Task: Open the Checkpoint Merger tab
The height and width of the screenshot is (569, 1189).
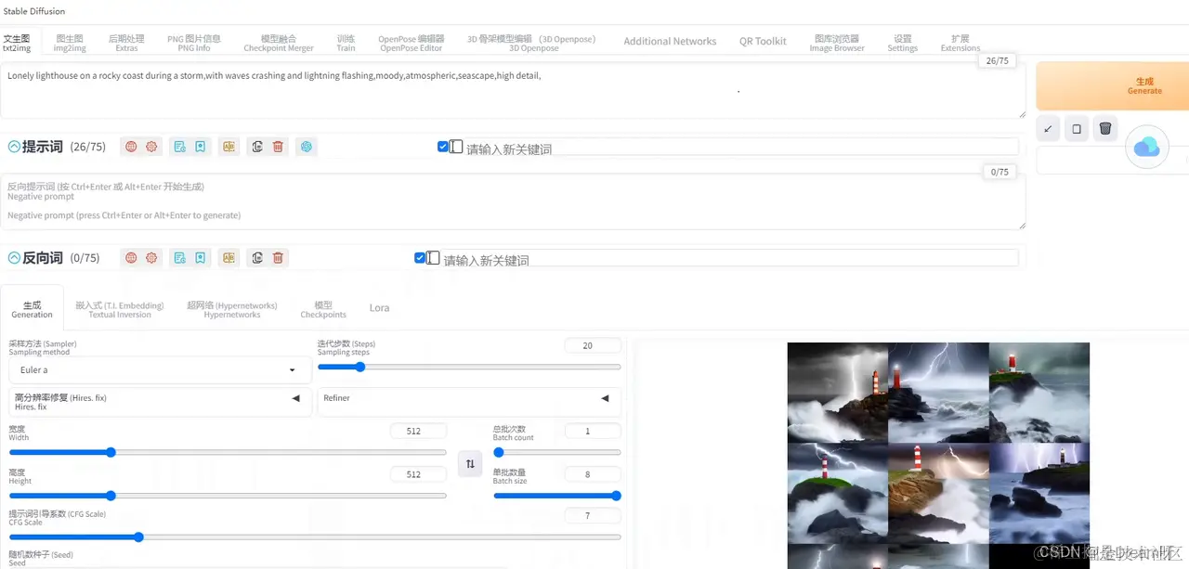Action: click(279, 43)
